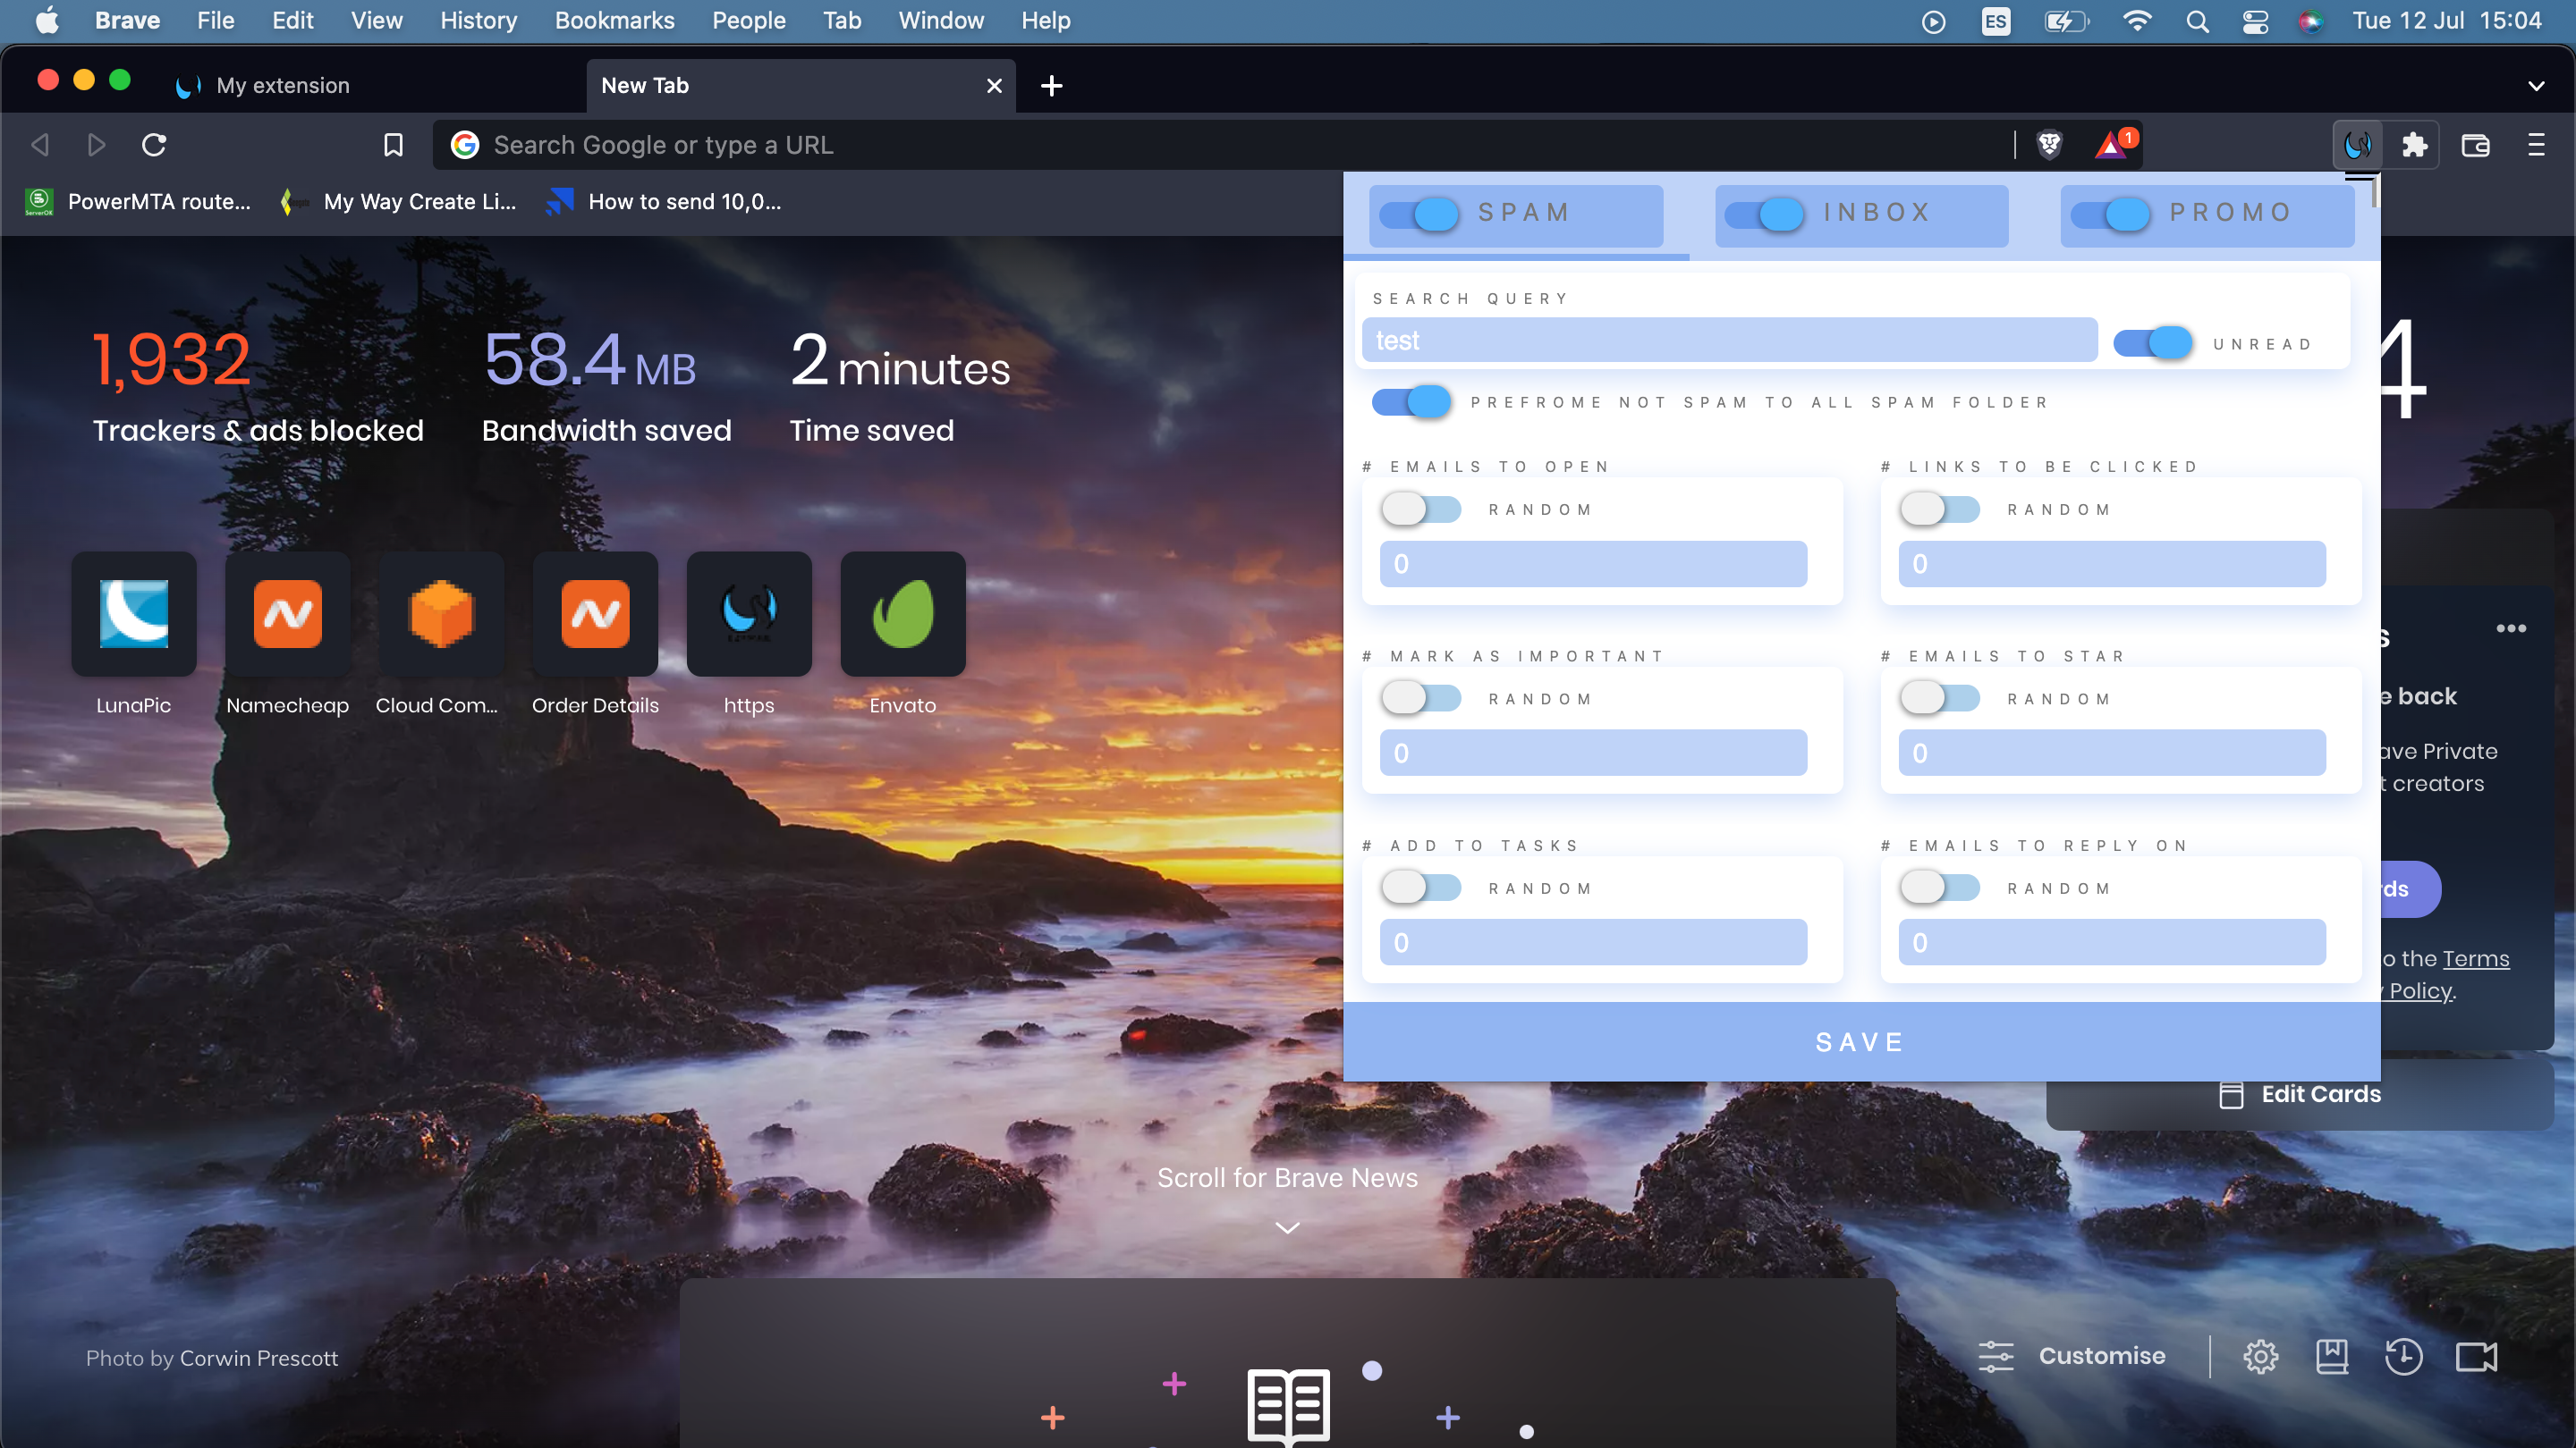The width and height of the screenshot is (2576, 1448).
Task: Open the history clock icon
Action: (x=2403, y=1356)
